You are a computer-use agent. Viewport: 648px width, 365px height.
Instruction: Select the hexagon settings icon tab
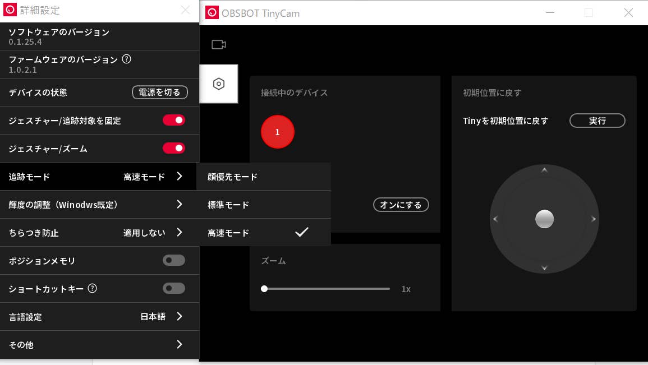219,84
